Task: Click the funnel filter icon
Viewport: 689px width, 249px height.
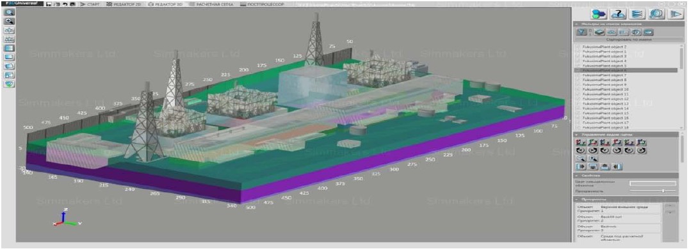Action: coord(581,32)
